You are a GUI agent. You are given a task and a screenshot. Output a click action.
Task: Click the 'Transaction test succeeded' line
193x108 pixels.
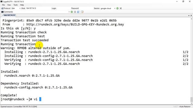(x=25, y=40)
